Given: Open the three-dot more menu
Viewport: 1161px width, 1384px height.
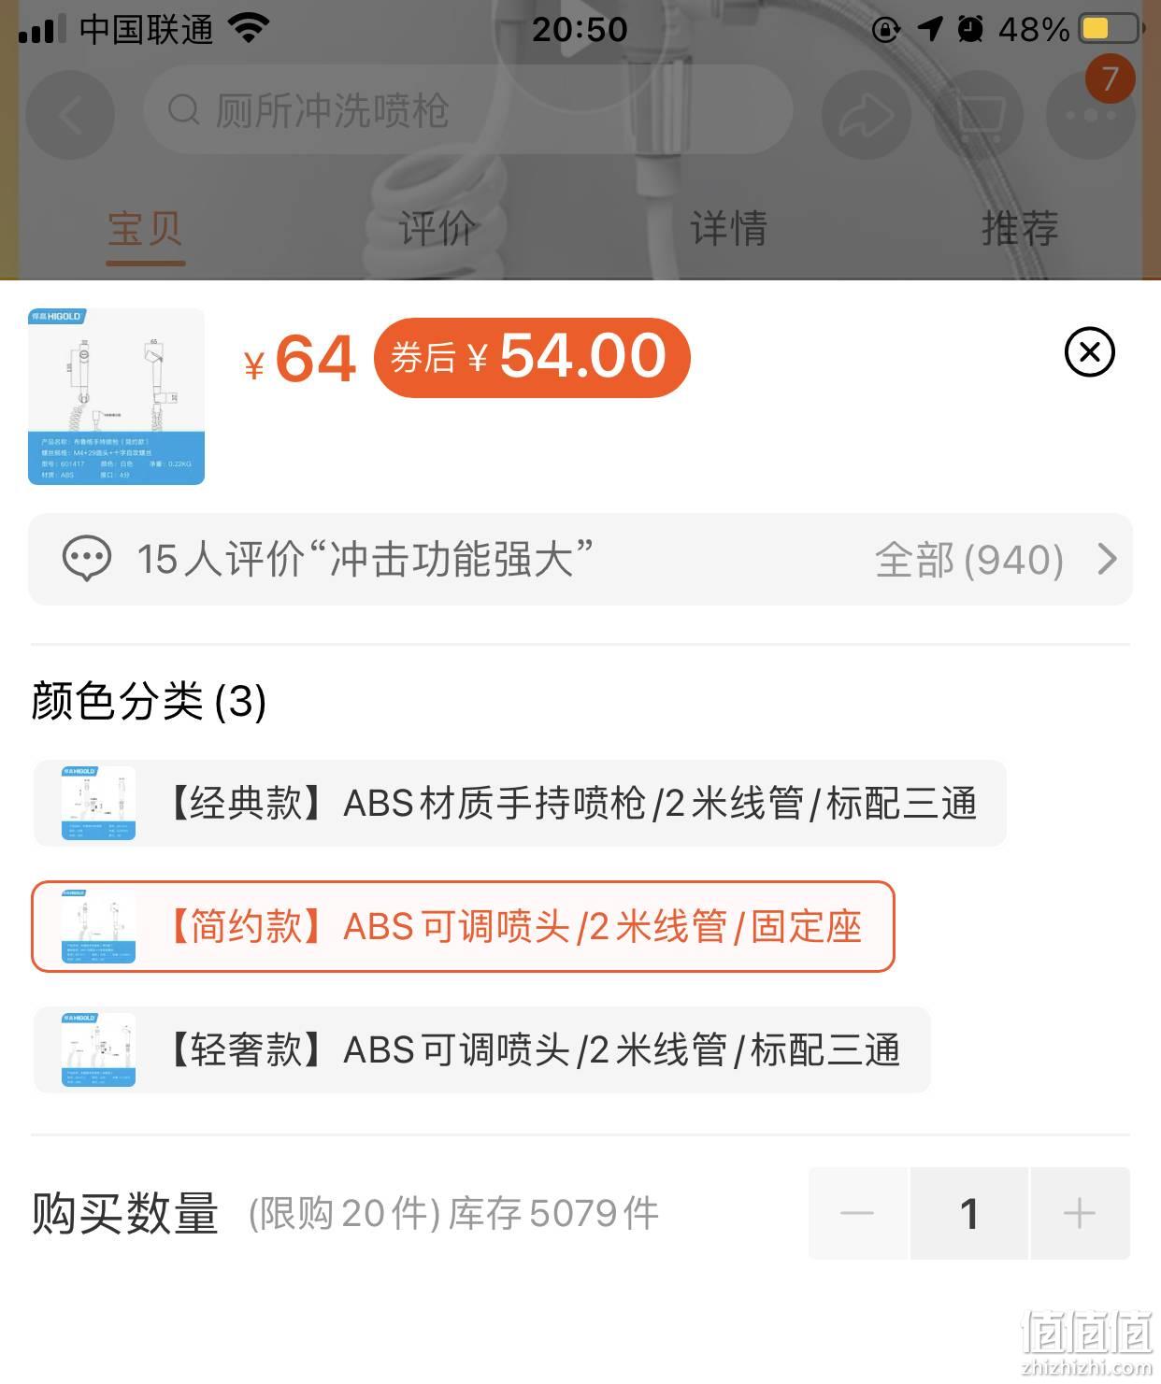Looking at the screenshot, I should click(x=1090, y=114).
